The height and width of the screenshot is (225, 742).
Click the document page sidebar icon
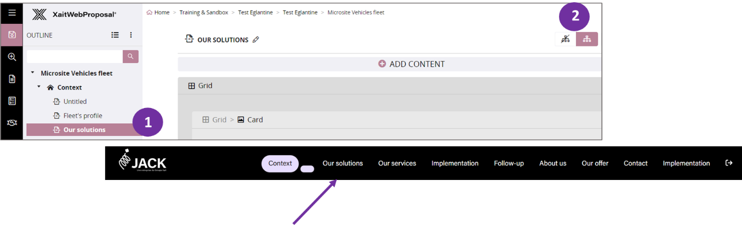coord(12,79)
